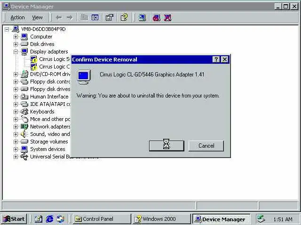Launch Internet Explorer from Quick Launch
The height and width of the screenshot is (225, 301).
[49, 219]
